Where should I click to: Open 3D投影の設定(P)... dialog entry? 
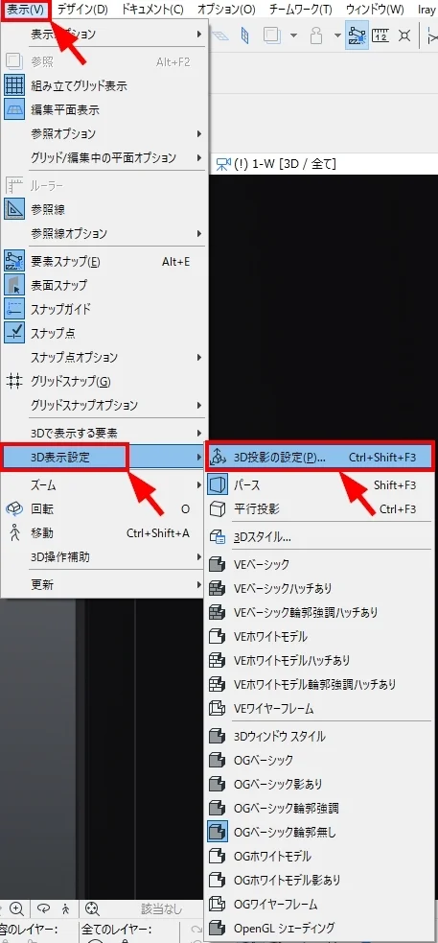click(x=319, y=457)
